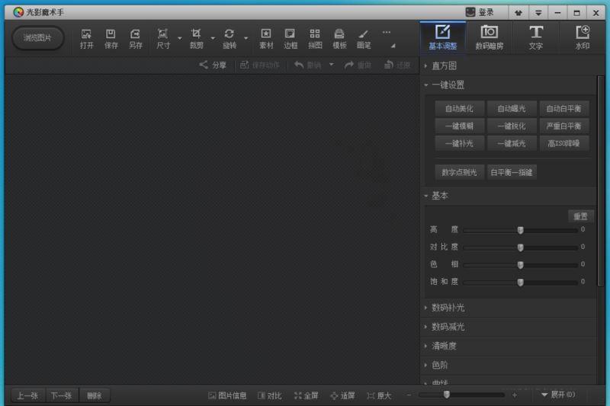Click 浏览图片 browse images button

pos(37,38)
